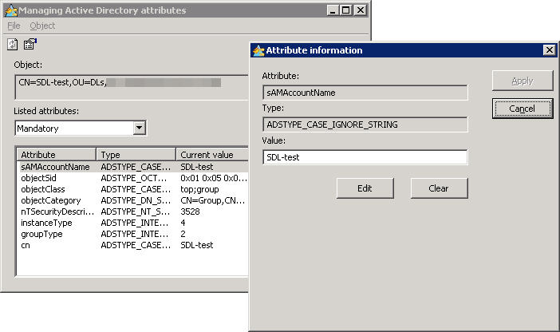Viewport: 560px width, 332px height.
Task: Expand the Listed attributes dropdown arrow
Action: 140,128
